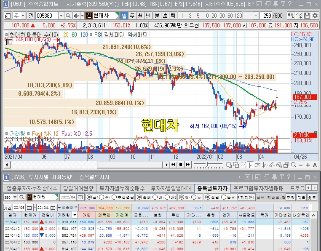Click the chart magnifier zoom tool icon
Image resolution: width=321 pixels, height=251 pixels.
coord(294,165)
